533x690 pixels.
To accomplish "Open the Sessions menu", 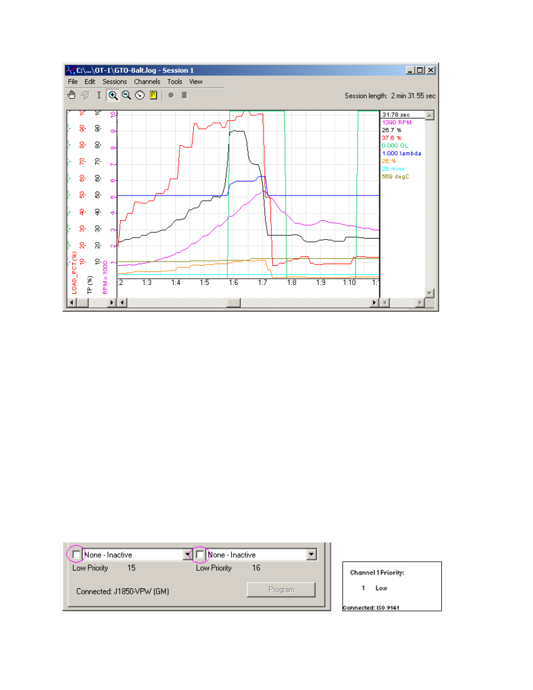I will coord(115,82).
